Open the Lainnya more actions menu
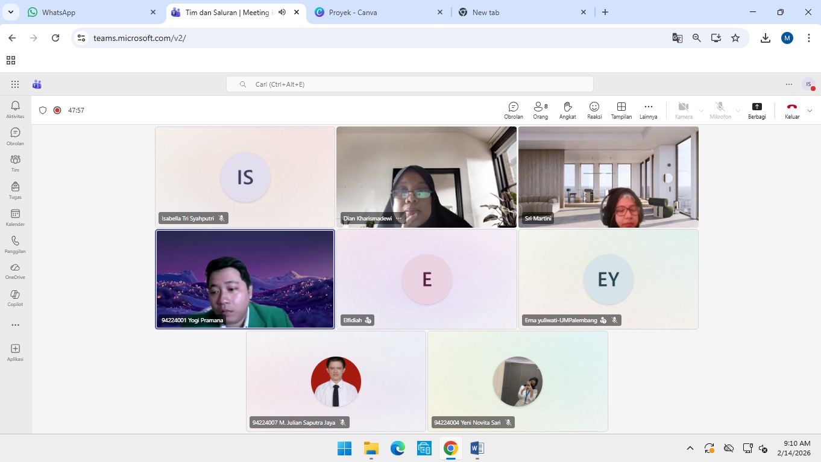 coord(648,110)
